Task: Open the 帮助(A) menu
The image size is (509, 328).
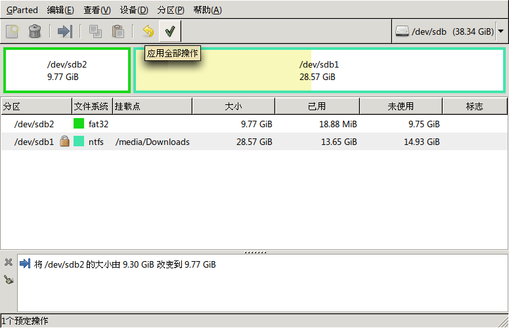Action: (x=208, y=10)
